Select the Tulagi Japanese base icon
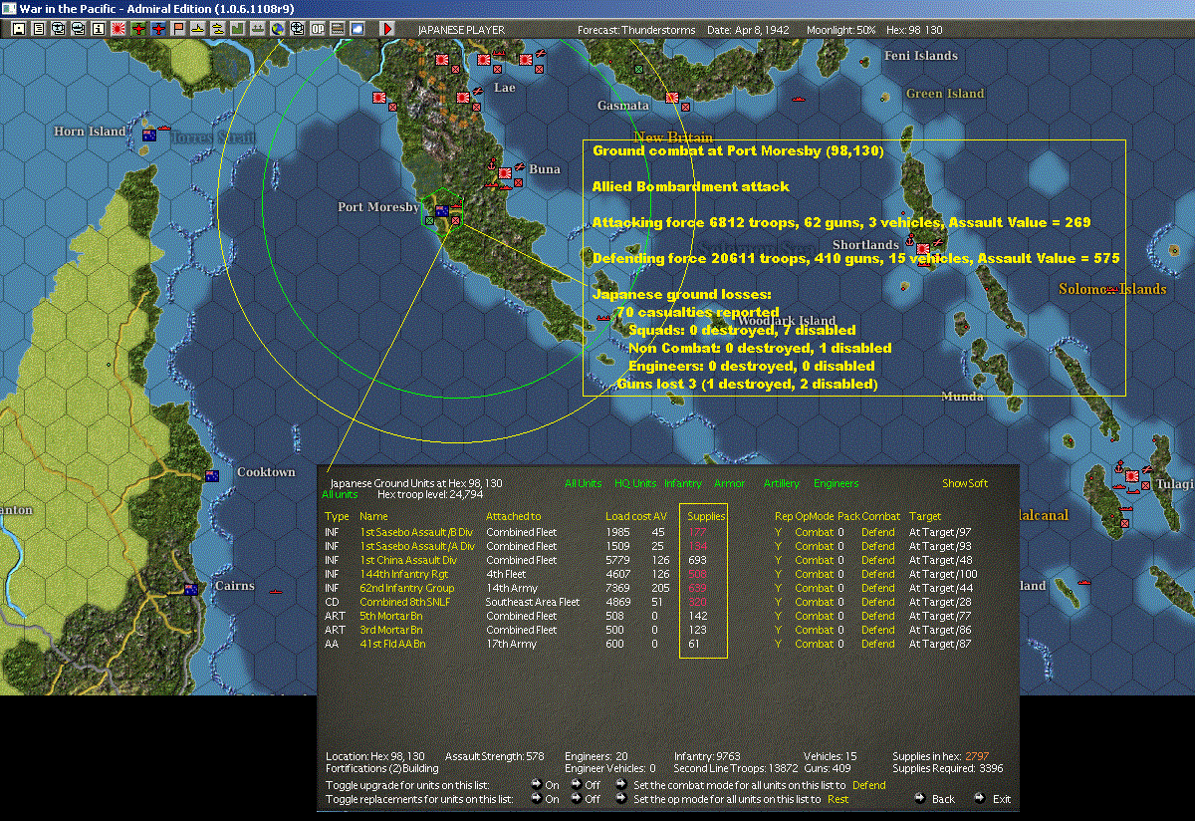 [x=1133, y=475]
